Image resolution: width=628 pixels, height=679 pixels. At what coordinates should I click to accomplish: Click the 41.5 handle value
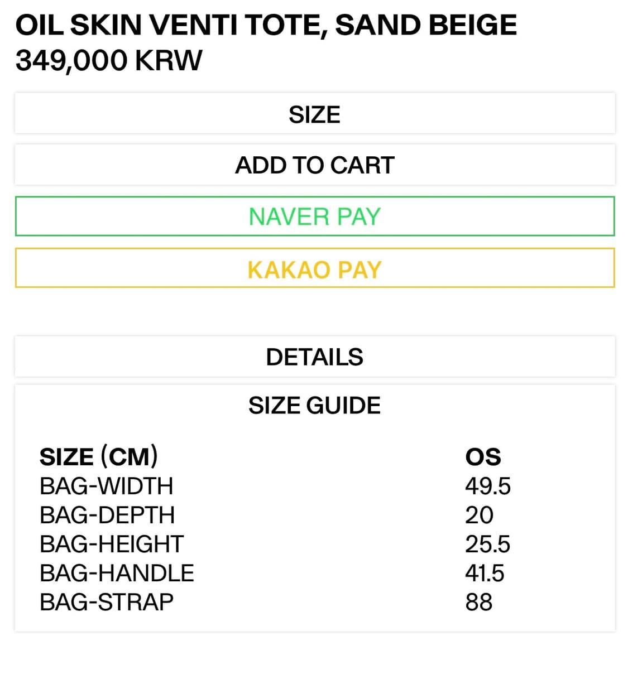(x=485, y=573)
